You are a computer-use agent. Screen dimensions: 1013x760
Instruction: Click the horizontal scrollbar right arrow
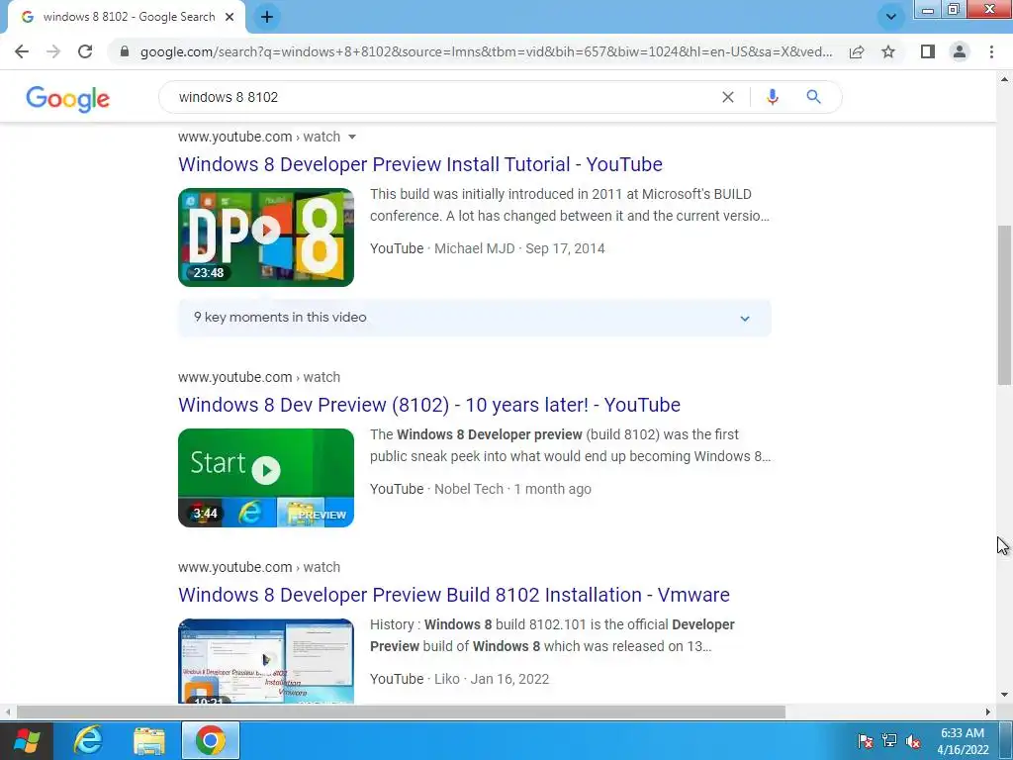988,712
